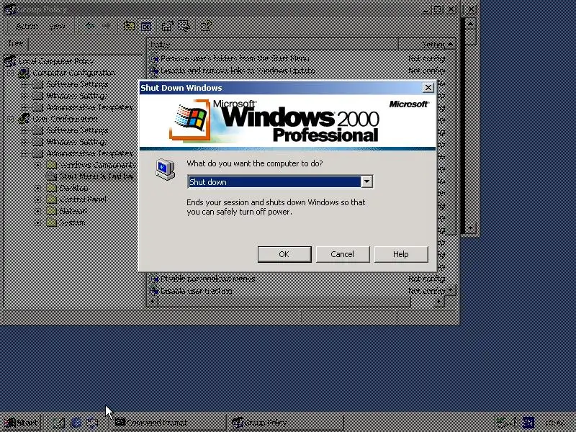Click the Show Desktop quick launch icon
The image size is (576, 432).
point(59,423)
